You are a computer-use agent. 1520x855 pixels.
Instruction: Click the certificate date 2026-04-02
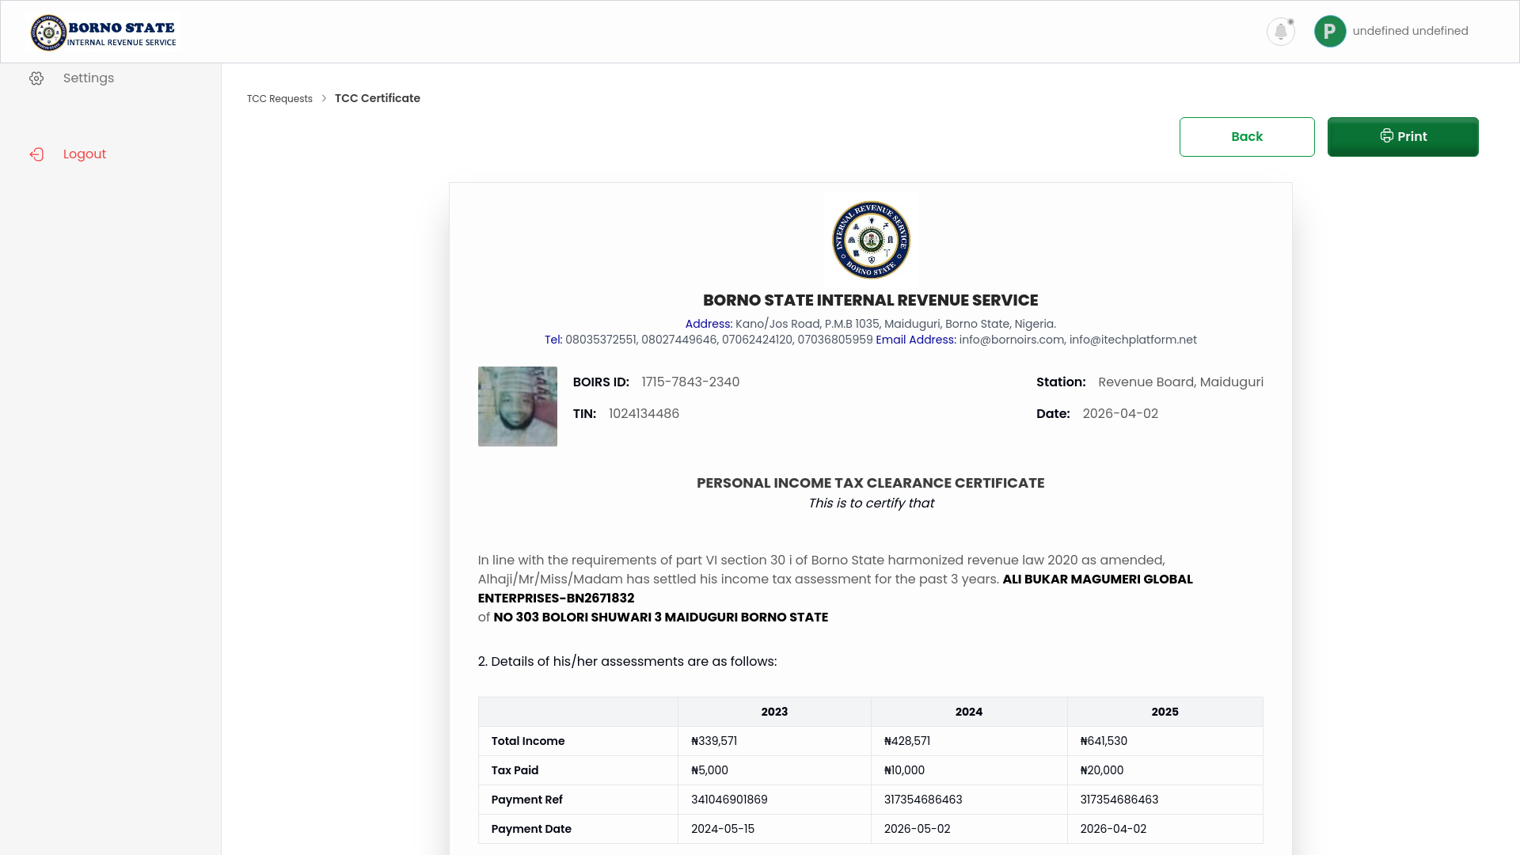pyautogui.click(x=1120, y=414)
